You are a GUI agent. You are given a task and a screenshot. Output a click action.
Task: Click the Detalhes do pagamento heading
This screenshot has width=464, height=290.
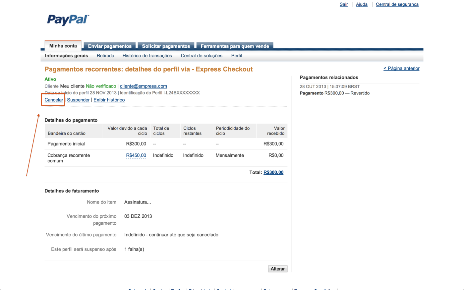71,120
